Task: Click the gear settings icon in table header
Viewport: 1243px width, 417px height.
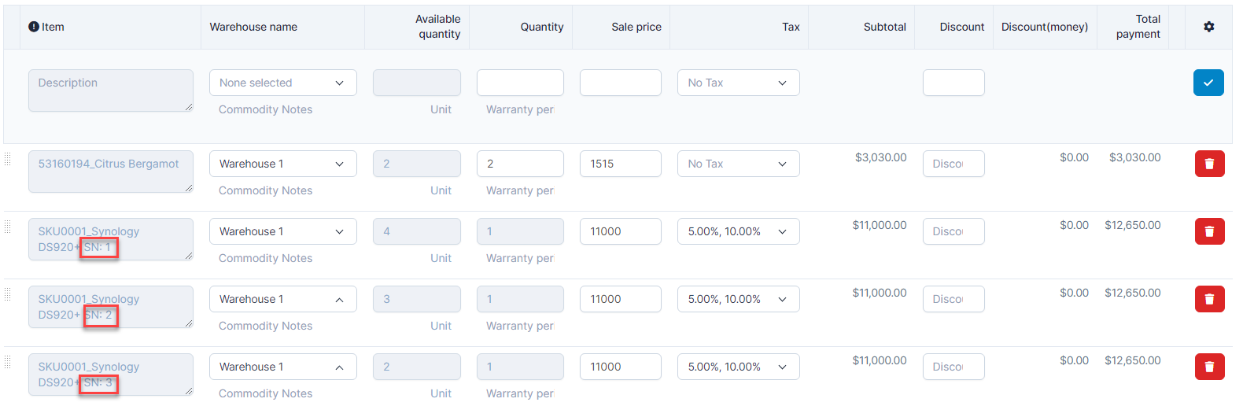Action: [x=1208, y=27]
